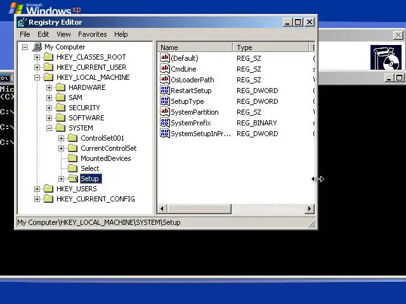
Task: Click the CmdLine string value icon
Action: [x=165, y=69]
